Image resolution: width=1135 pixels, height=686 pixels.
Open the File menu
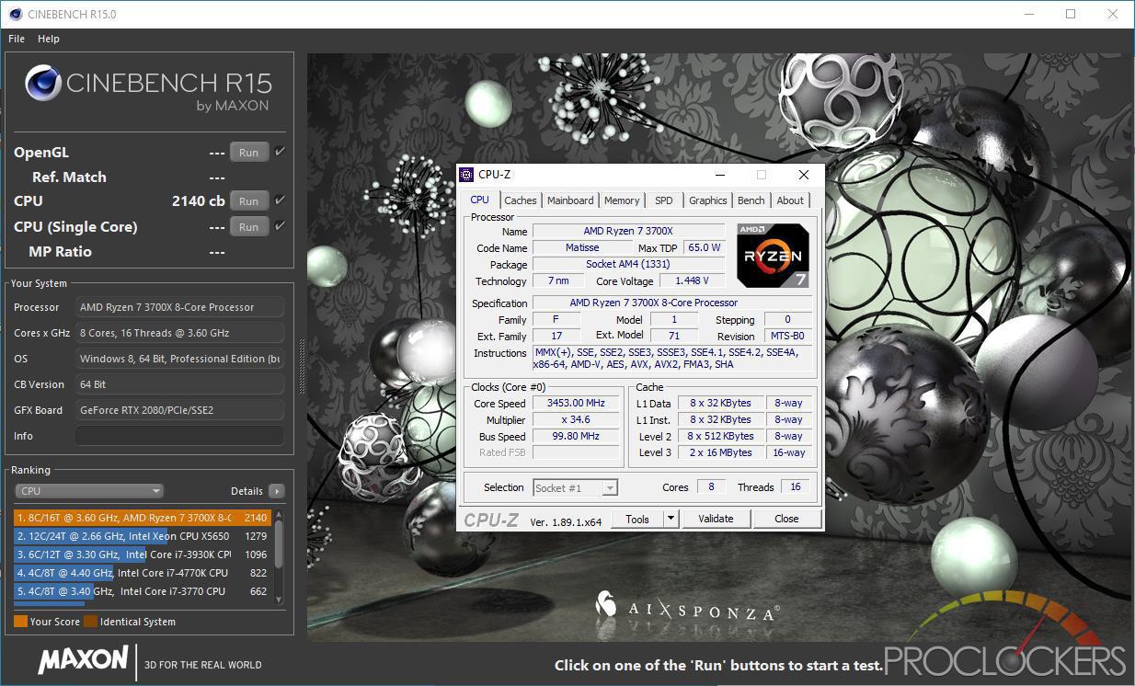pos(17,39)
